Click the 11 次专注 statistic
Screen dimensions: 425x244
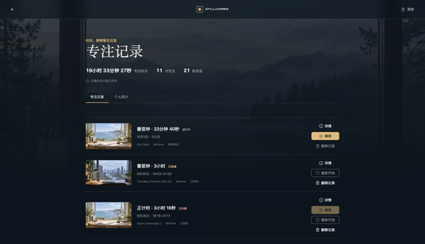point(165,70)
